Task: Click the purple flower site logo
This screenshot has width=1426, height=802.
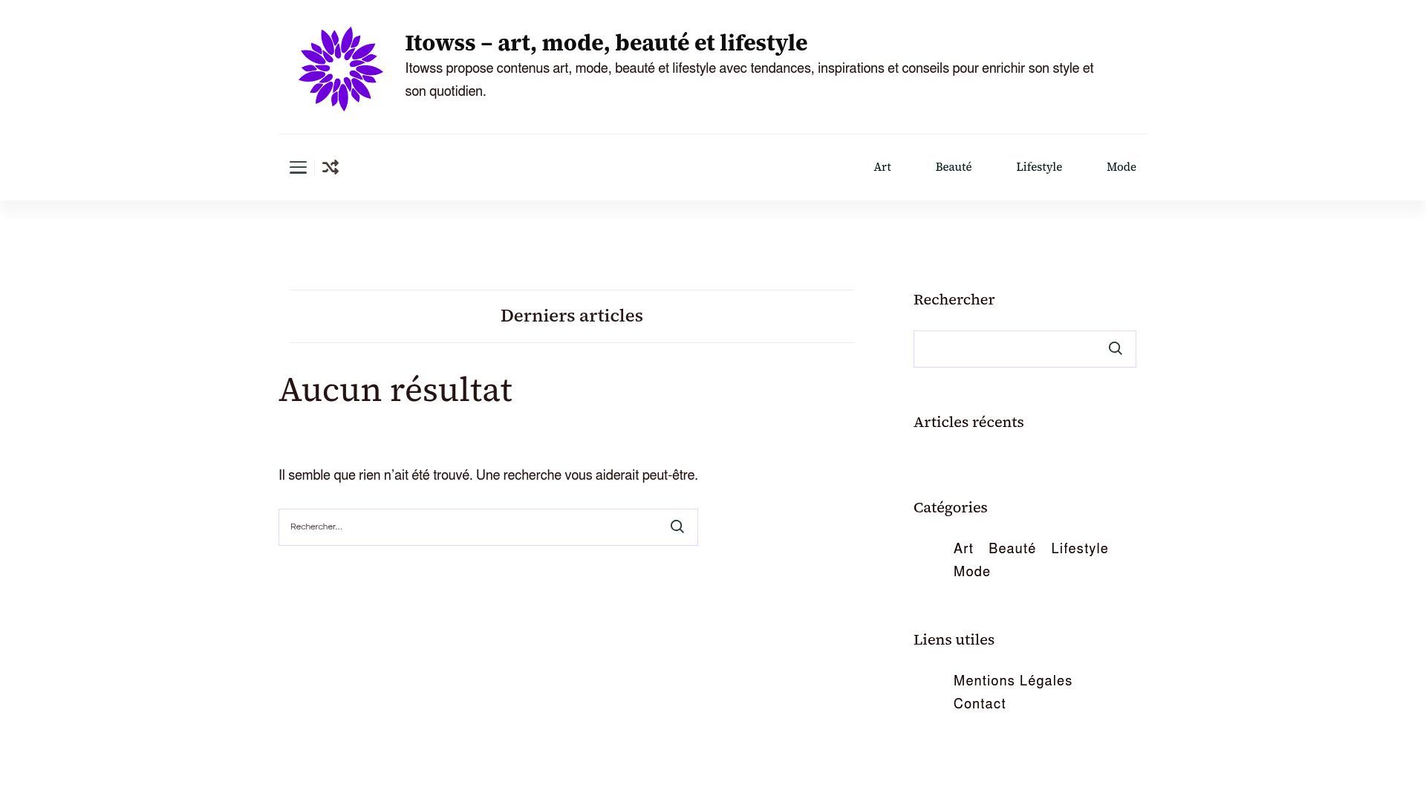Action: [341, 68]
